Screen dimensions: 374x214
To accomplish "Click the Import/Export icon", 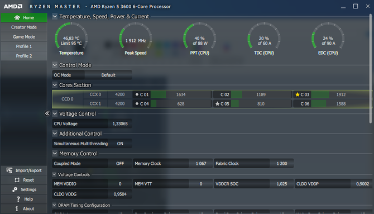I will tap(9, 170).
